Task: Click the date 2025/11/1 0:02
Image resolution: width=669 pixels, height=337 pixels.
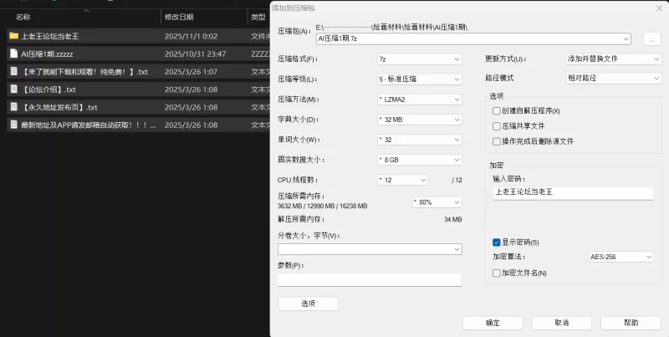Action: point(191,36)
